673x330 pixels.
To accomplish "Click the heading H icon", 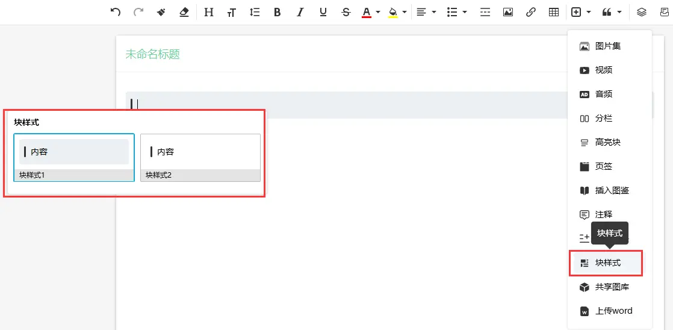I will coord(209,12).
